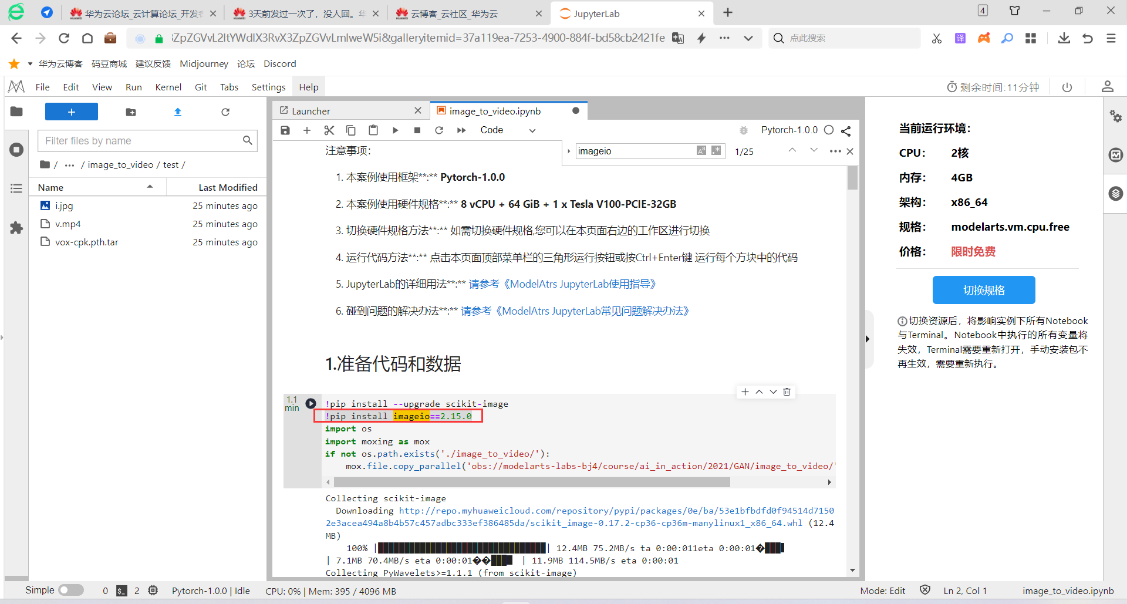The width and height of the screenshot is (1127, 604).
Task: Open the 华为云博客 bookmark
Action: pyautogui.click(x=60, y=63)
